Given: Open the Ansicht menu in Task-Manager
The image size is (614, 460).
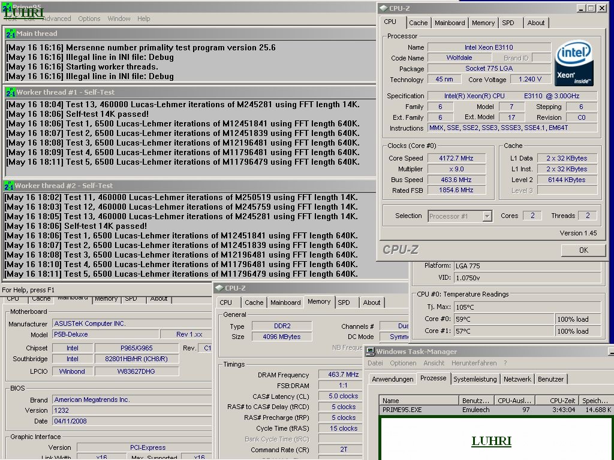Looking at the screenshot, I should pyautogui.click(x=434, y=363).
